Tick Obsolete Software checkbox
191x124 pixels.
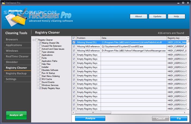point(40,70)
